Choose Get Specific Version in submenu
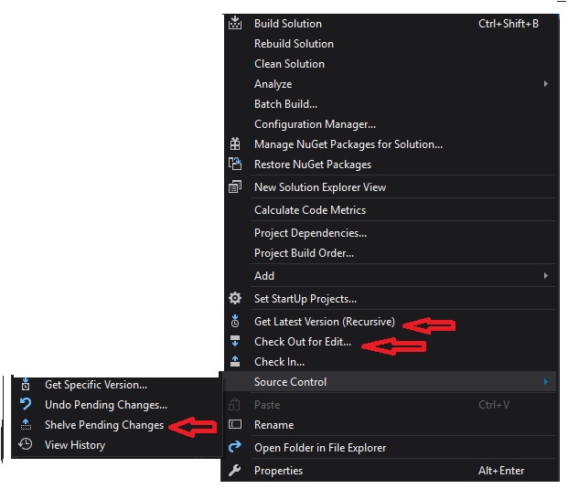 pyautogui.click(x=117, y=384)
